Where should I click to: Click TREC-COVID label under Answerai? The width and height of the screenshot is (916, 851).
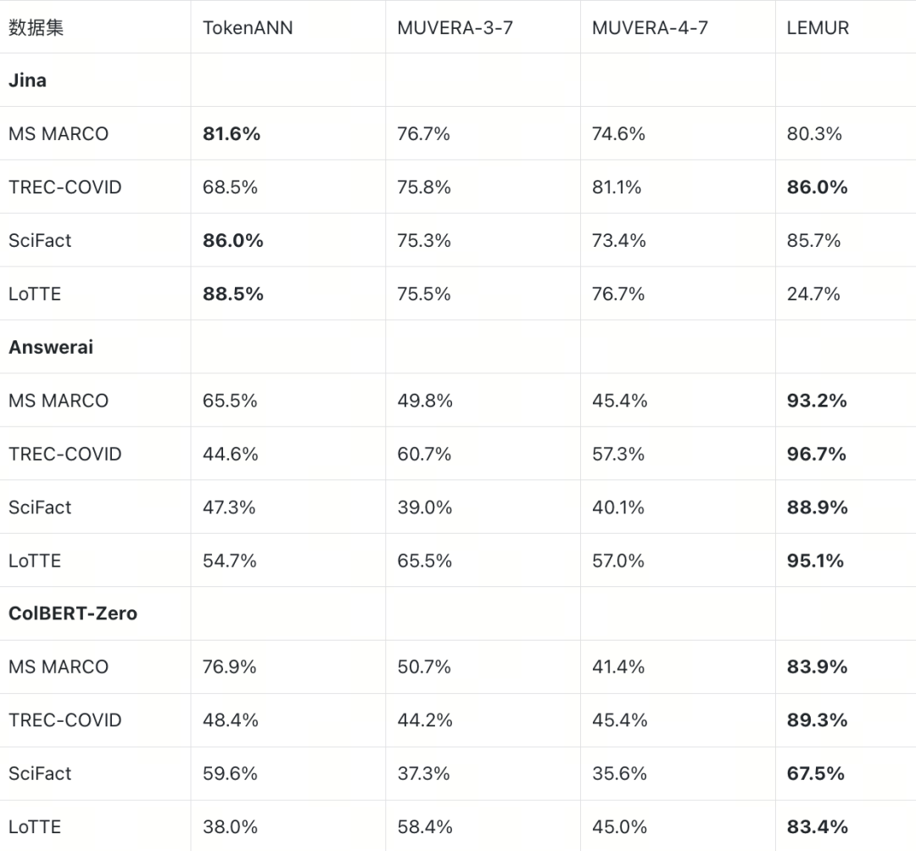(x=65, y=454)
